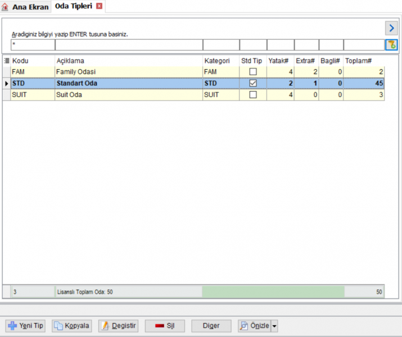Click the STD row indicator arrow
402x337 pixels.
pos(7,83)
